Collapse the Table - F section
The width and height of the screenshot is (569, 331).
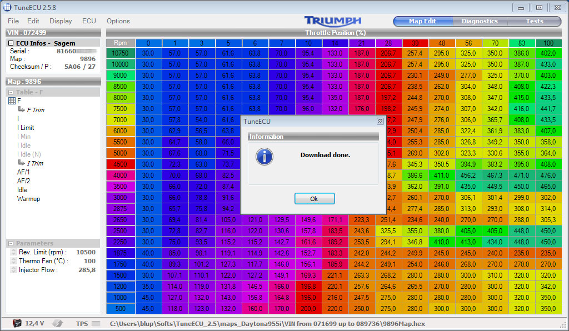coord(11,92)
